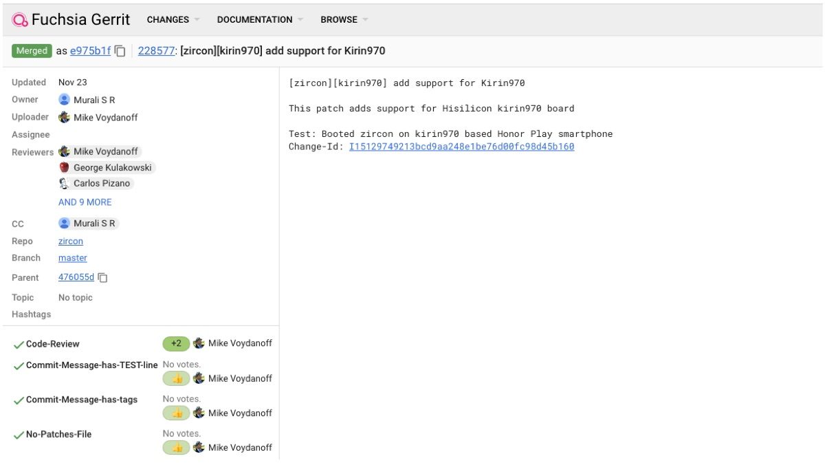This screenshot has height=463, width=825.
Task: Click the Change-Id hash link
Action: coord(461,147)
